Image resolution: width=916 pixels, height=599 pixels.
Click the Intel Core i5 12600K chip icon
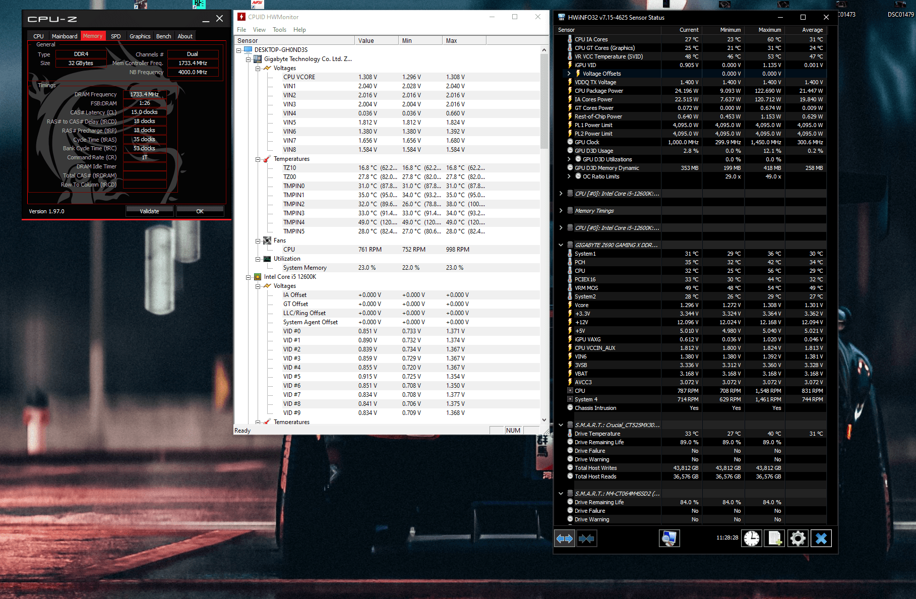click(x=258, y=277)
